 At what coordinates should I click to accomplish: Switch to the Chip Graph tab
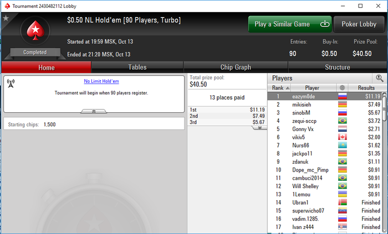tap(236, 67)
